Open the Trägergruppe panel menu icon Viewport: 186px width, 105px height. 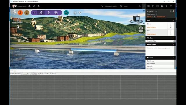coord(171,11)
